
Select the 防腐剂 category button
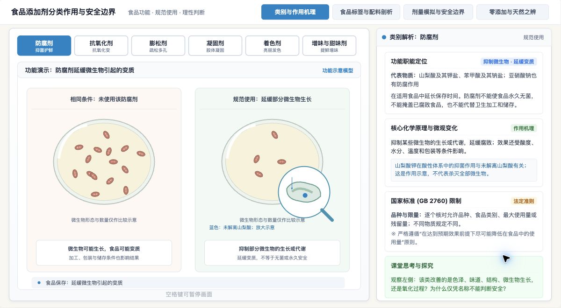44,46
